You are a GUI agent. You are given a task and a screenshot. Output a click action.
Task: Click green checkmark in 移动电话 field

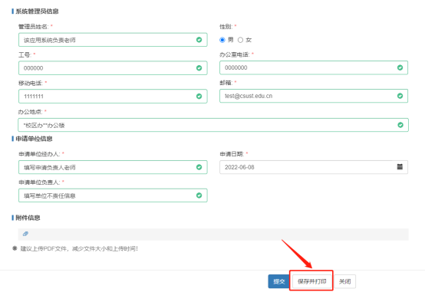pos(199,96)
